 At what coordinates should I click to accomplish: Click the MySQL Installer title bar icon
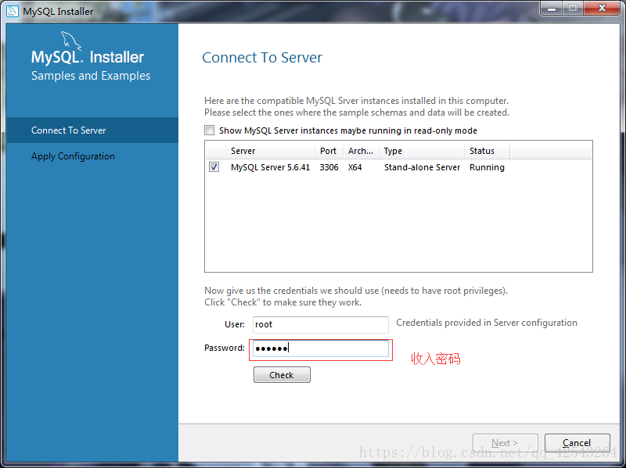pyautogui.click(x=13, y=11)
